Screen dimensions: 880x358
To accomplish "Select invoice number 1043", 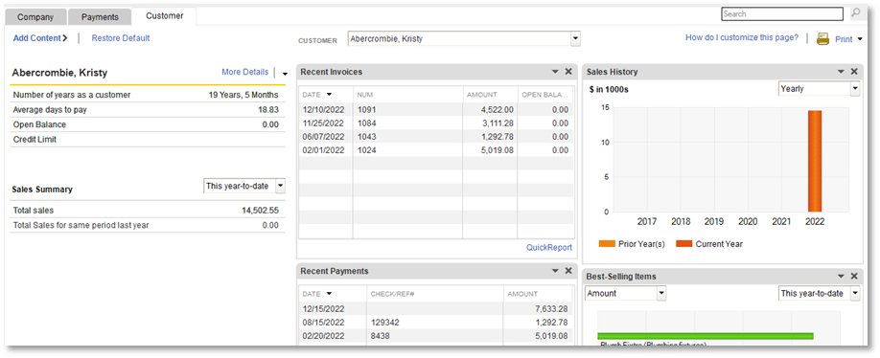I will tap(366, 136).
